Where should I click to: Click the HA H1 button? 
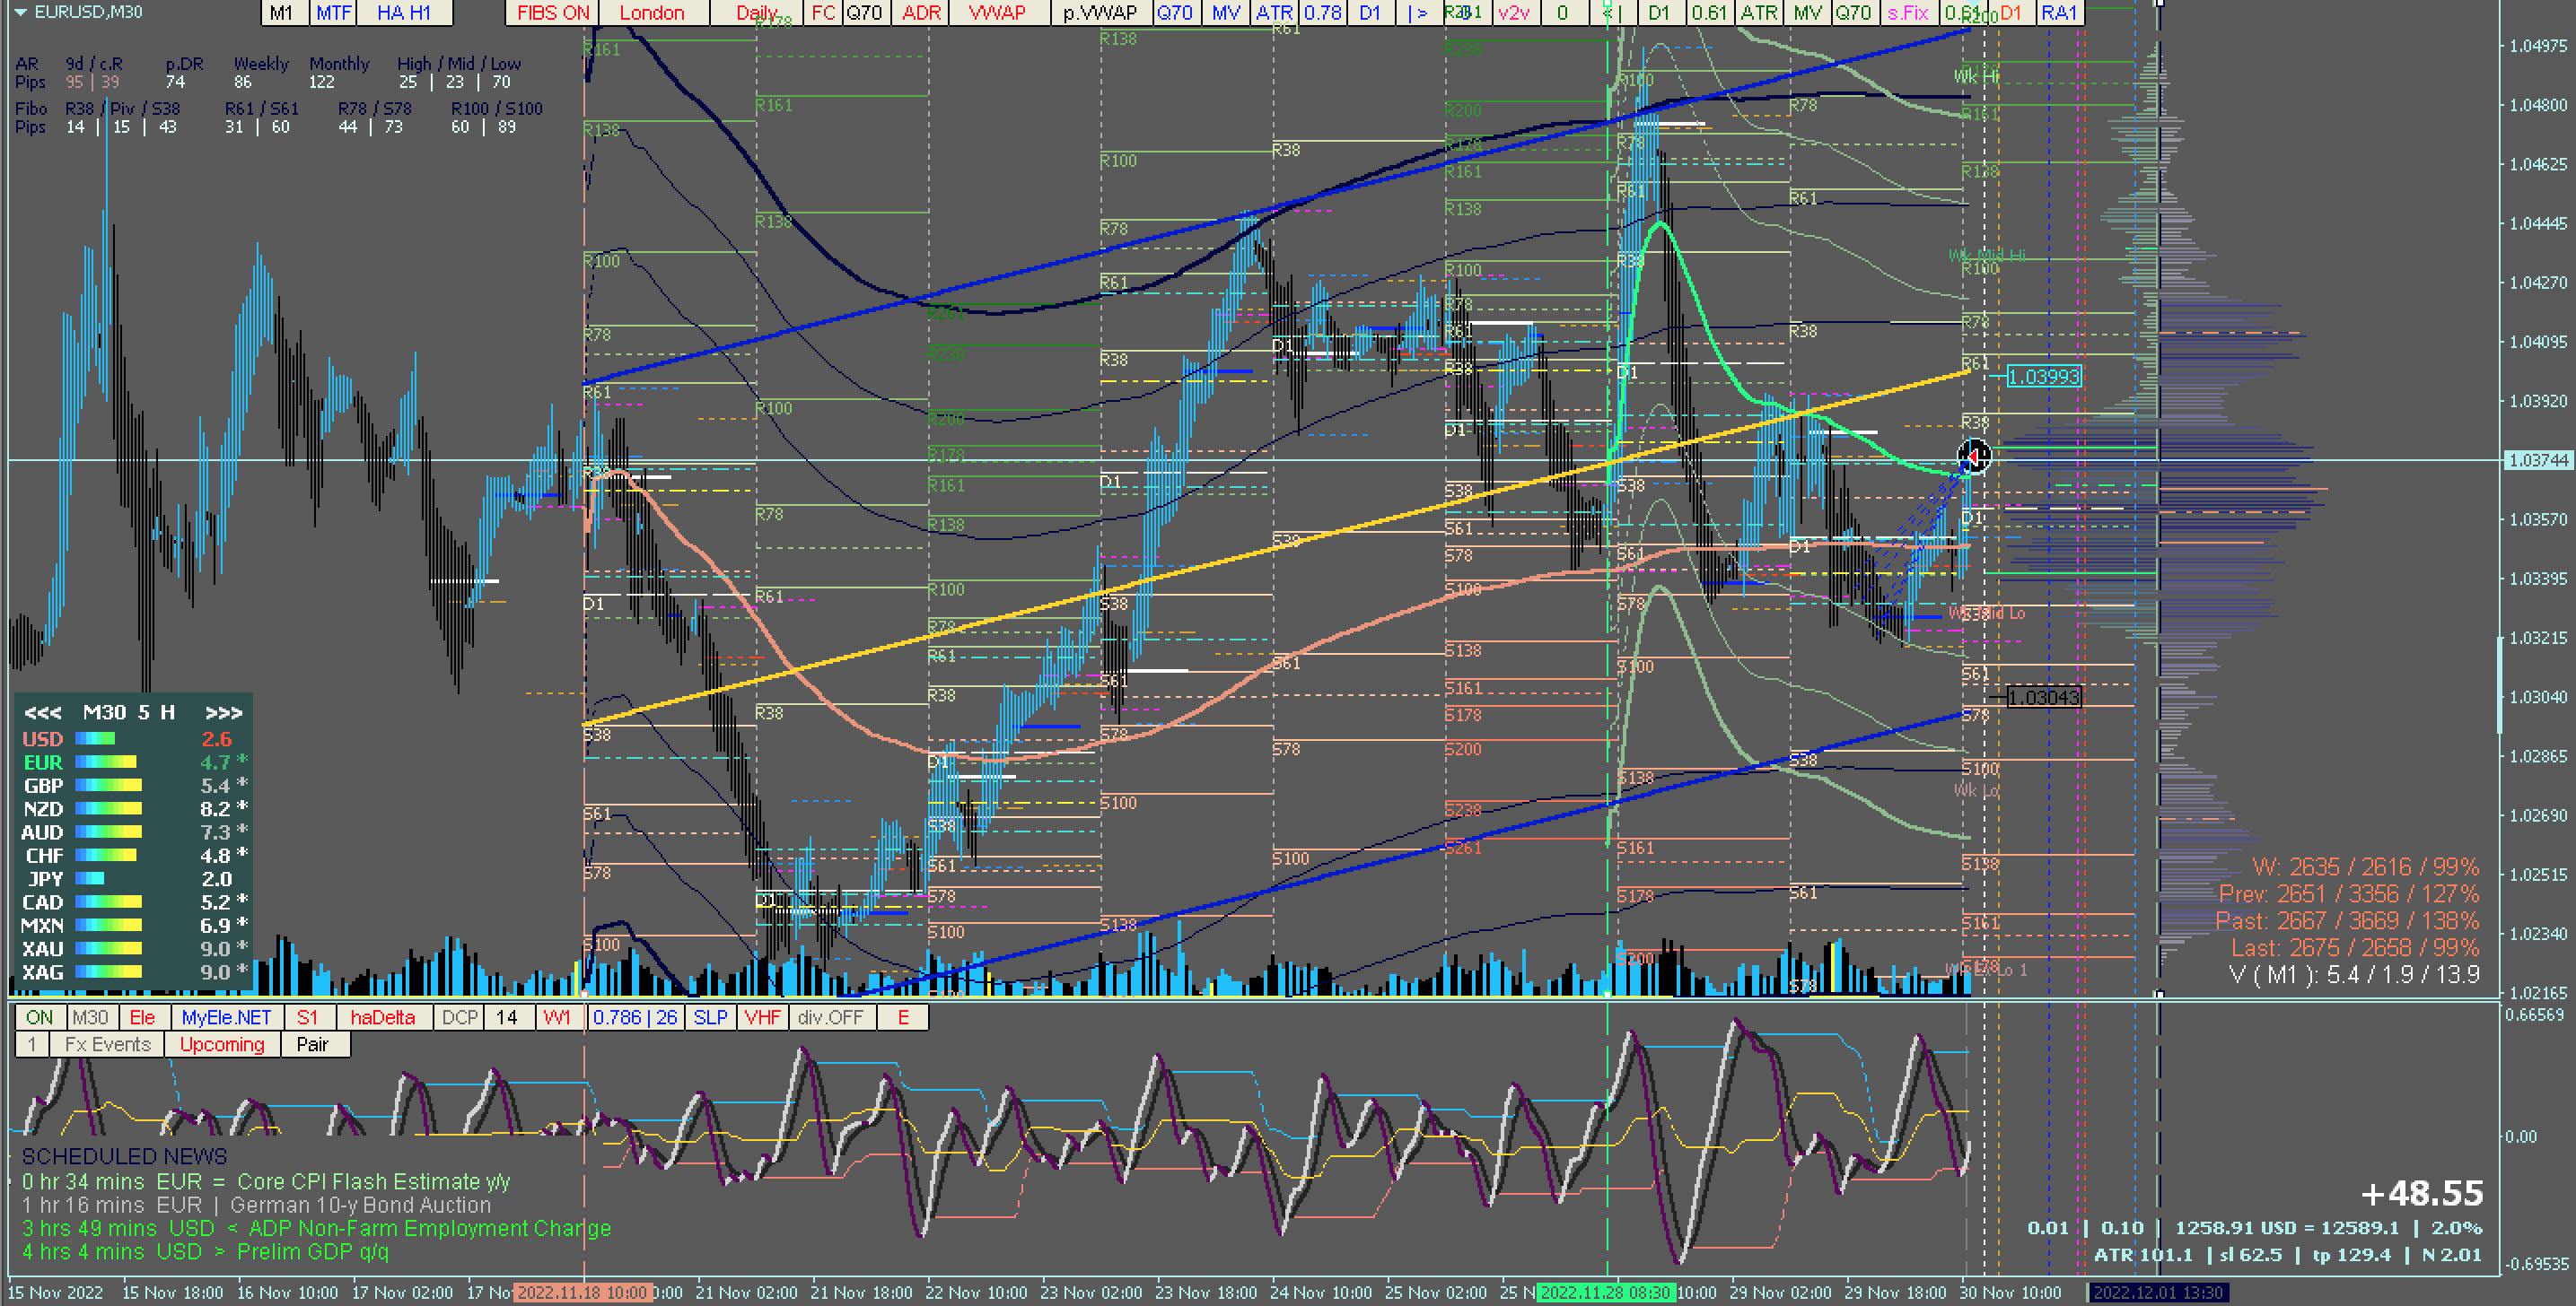404,13
